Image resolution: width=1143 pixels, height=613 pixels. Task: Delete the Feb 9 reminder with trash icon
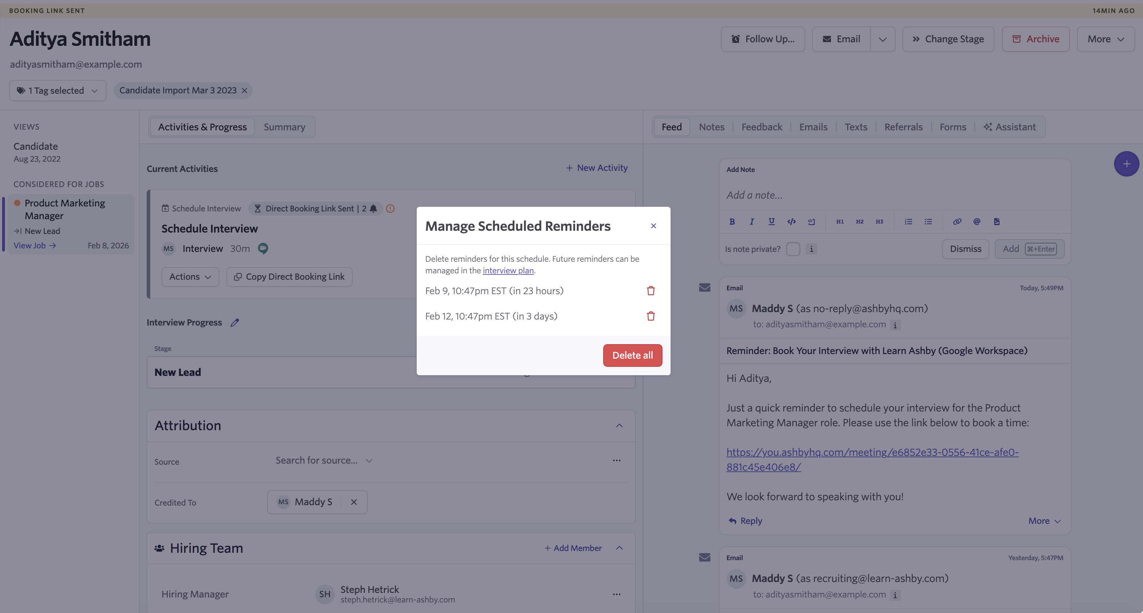tap(650, 291)
